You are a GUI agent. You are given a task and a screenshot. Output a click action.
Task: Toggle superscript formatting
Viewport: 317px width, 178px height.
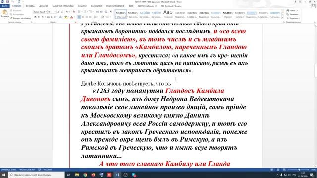click(x=55, y=17)
